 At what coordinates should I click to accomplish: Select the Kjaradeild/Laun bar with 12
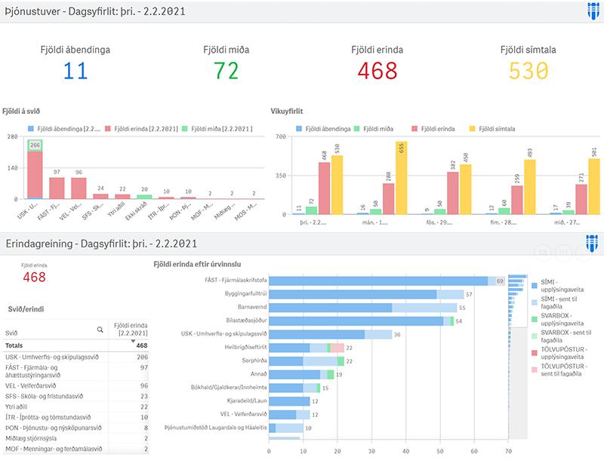[x=289, y=401]
